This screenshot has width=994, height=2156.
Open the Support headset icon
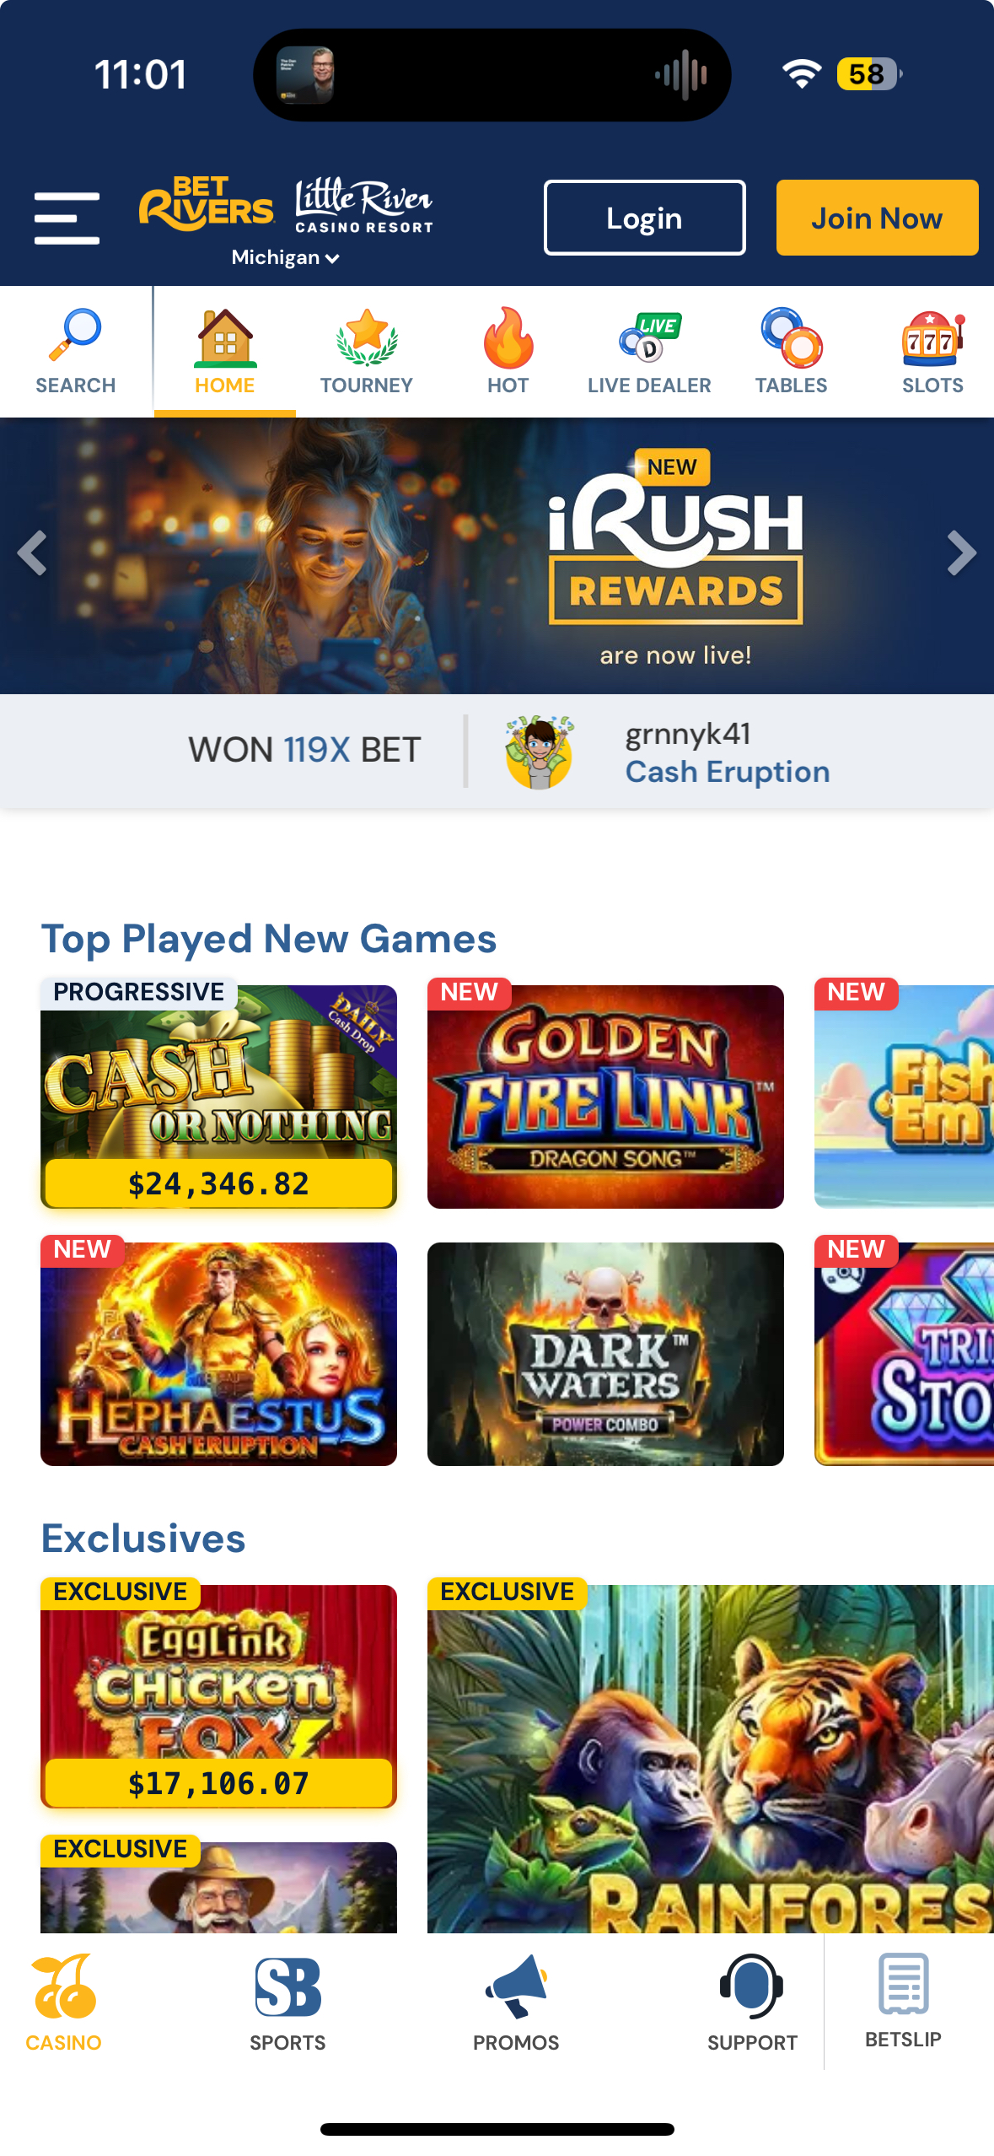751,1986
